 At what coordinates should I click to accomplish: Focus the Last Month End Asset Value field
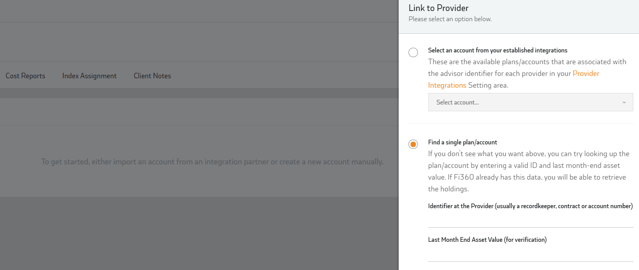click(530, 255)
